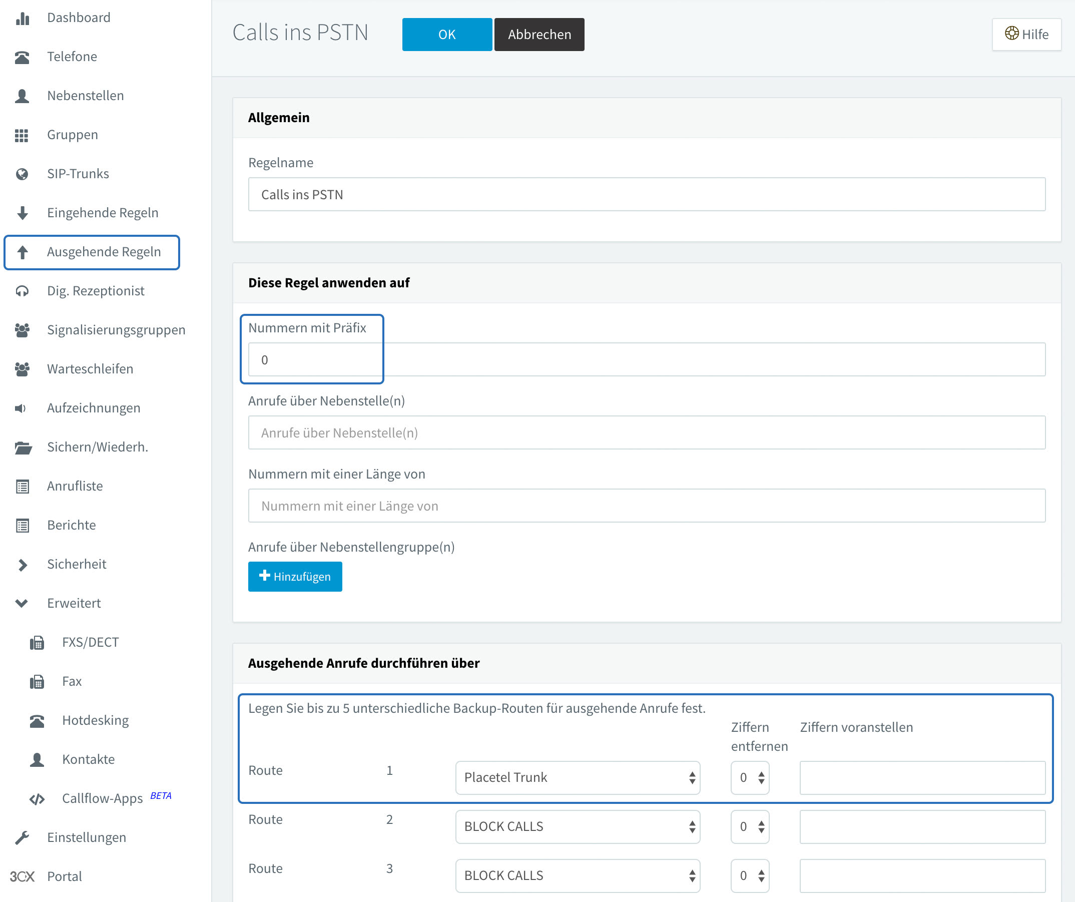
Task: Click the blue OK button
Action: 447,35
